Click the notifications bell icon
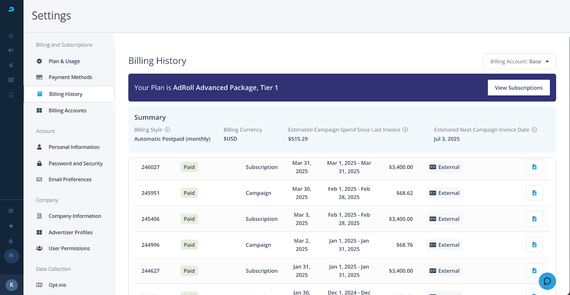The height and width of the screenshot is (295, 570). [11, 241]
